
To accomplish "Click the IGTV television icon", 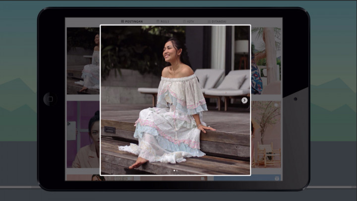I will click(x=184, y=21).
